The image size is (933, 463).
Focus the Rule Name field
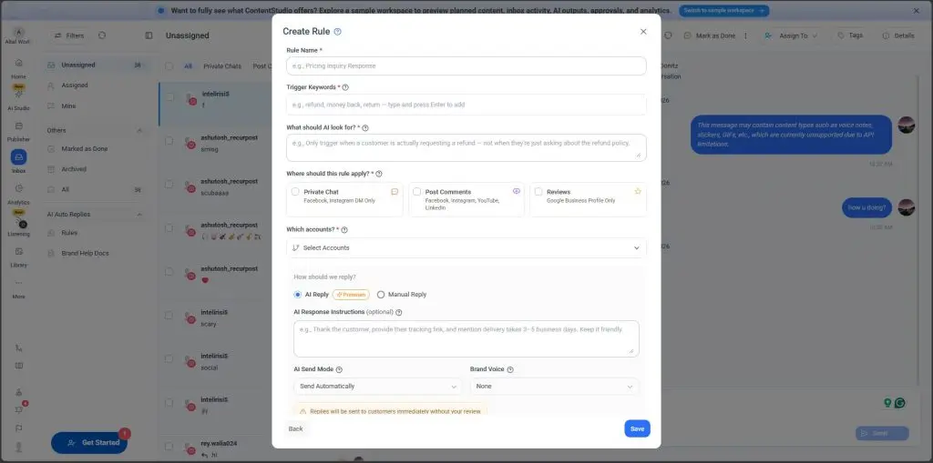pos(466,66)
